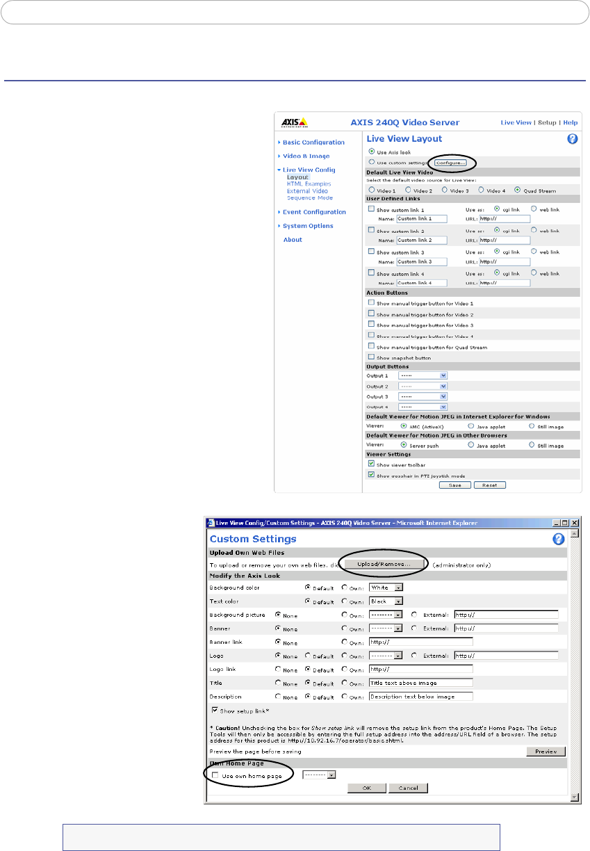590x851 pixels.
Task: Enable Show custom link 1 checkbox
Action: pos(371,209)
